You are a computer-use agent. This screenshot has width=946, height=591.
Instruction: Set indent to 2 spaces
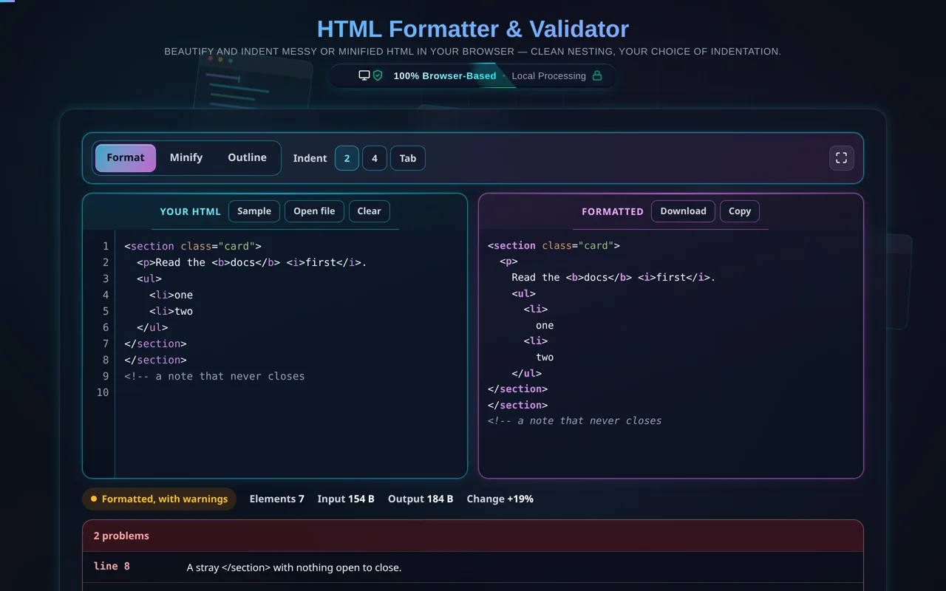coord(347,158)
